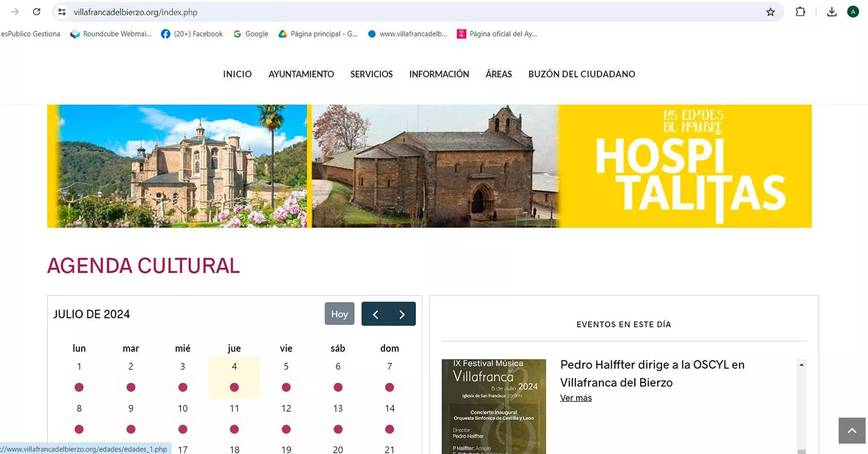Open the browser extensions icon

click(800, 12)
